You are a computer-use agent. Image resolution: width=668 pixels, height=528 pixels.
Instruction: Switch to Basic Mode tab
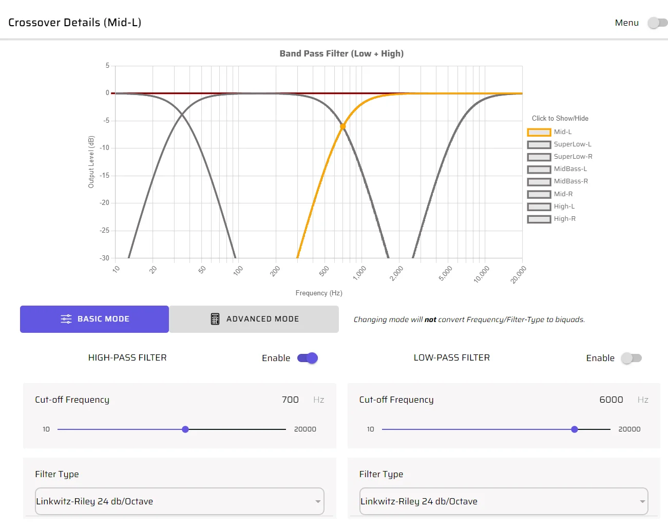coord(94,319)
